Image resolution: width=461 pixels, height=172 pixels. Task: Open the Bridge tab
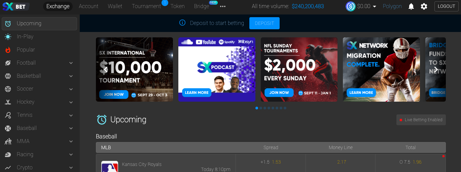tap(202, 6)
